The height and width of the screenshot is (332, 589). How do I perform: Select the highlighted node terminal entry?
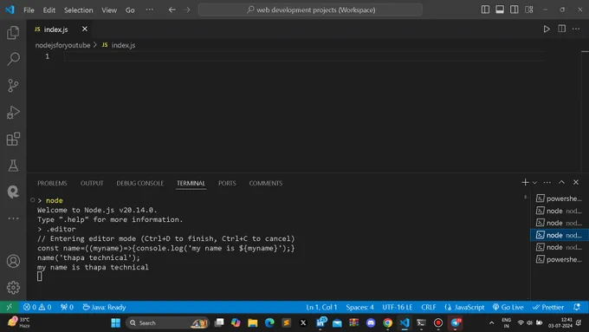[x=559, y=235]
